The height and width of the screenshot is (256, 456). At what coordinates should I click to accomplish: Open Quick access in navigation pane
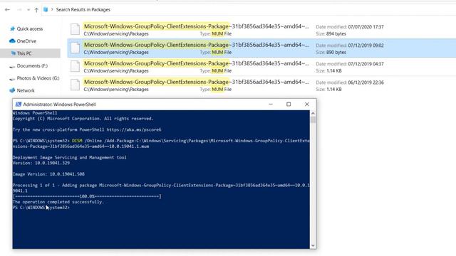pos(30,28)
